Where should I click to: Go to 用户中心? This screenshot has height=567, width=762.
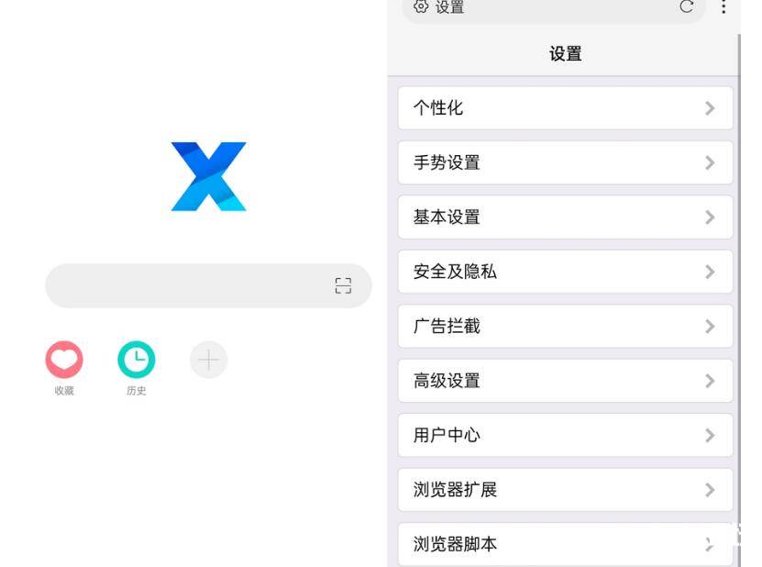[x=565, y=435]
